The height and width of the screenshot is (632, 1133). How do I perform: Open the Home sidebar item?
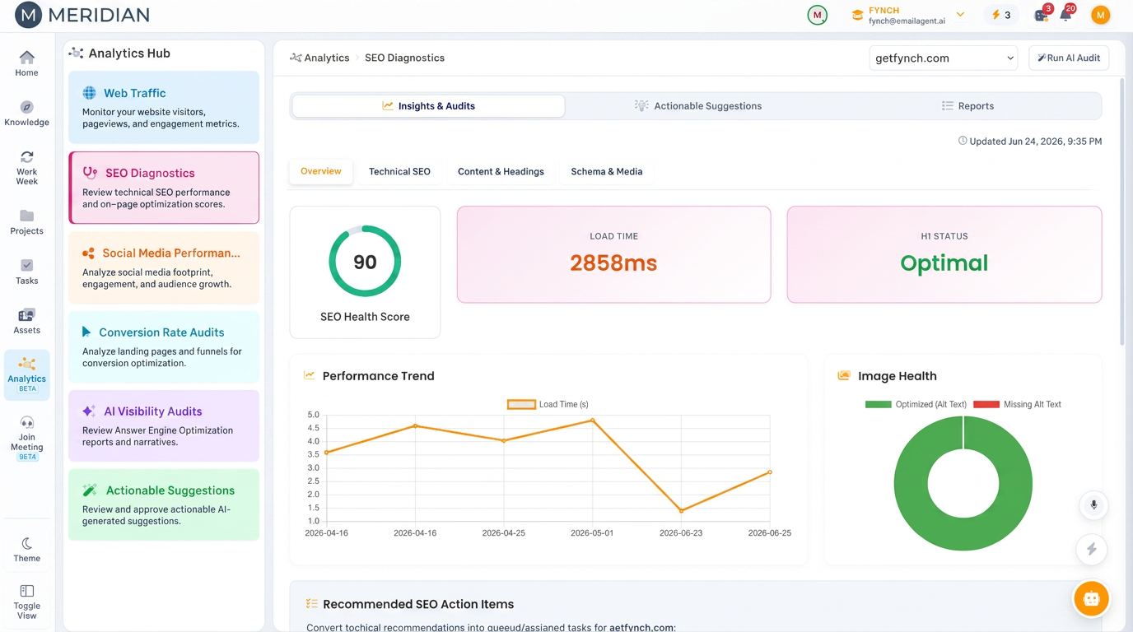click(x=26, y=63)
